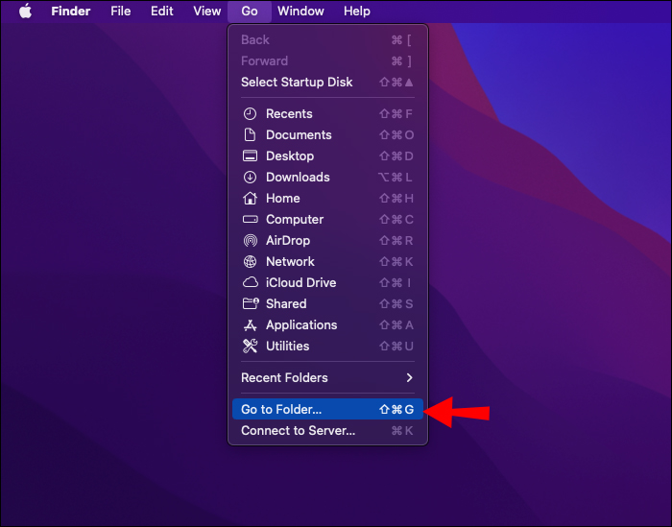The width and height of the screenshot is (672, 527).
Task: Choose Connect to Server… entry
Action: tap(328, 431)
